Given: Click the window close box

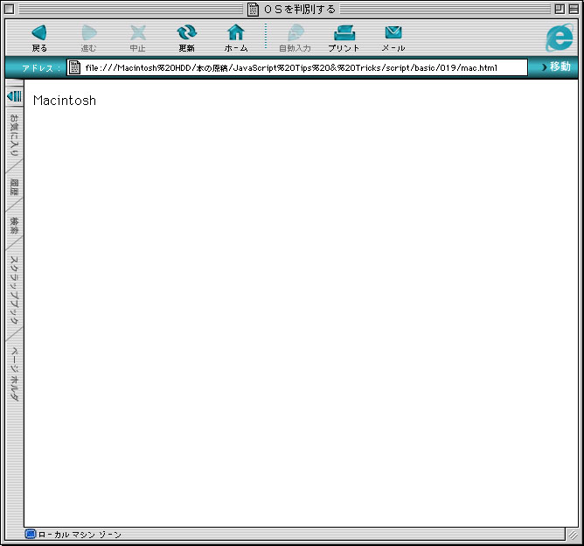Looking at the screenshot, I should [10, 10].
